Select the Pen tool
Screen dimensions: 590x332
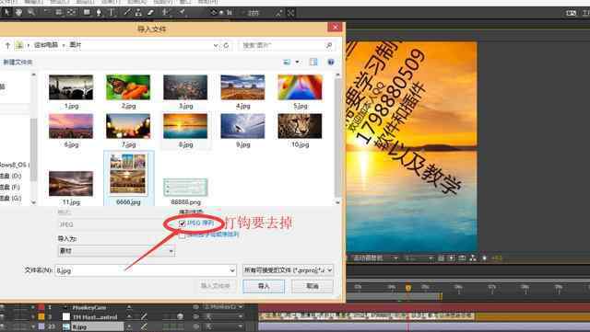coord(99,12)
